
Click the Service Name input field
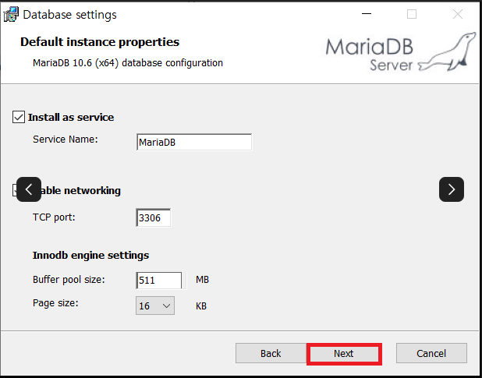tap(194, 142)
